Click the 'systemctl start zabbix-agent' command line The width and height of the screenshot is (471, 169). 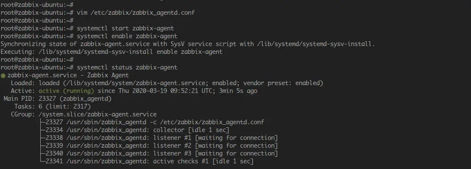pos(125,28)
